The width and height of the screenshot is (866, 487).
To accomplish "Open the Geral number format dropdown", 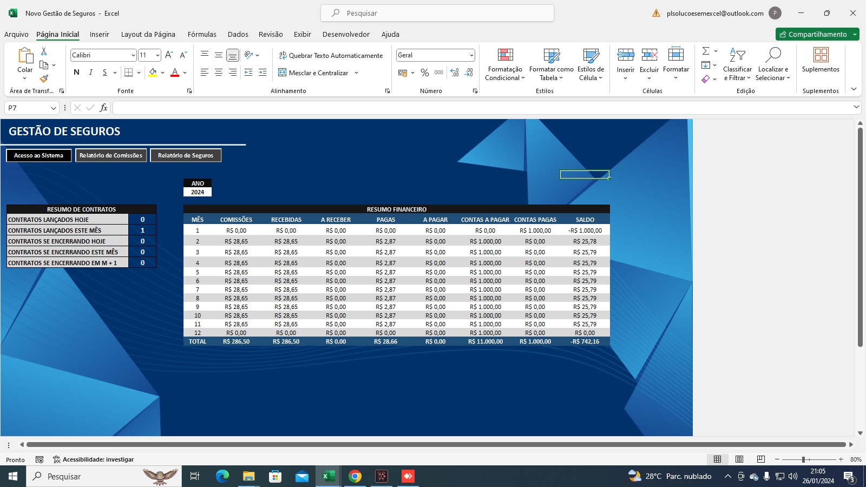I will point(471,55).
